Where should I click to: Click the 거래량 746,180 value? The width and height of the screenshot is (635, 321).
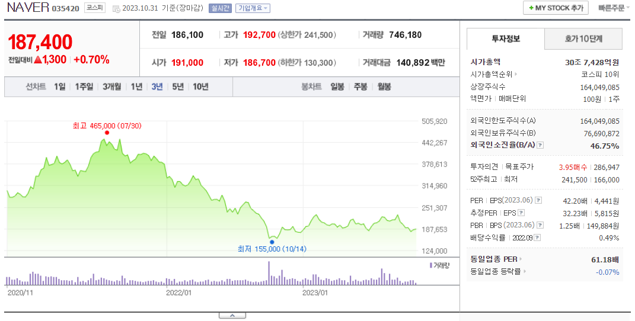(x=406, y=35)
